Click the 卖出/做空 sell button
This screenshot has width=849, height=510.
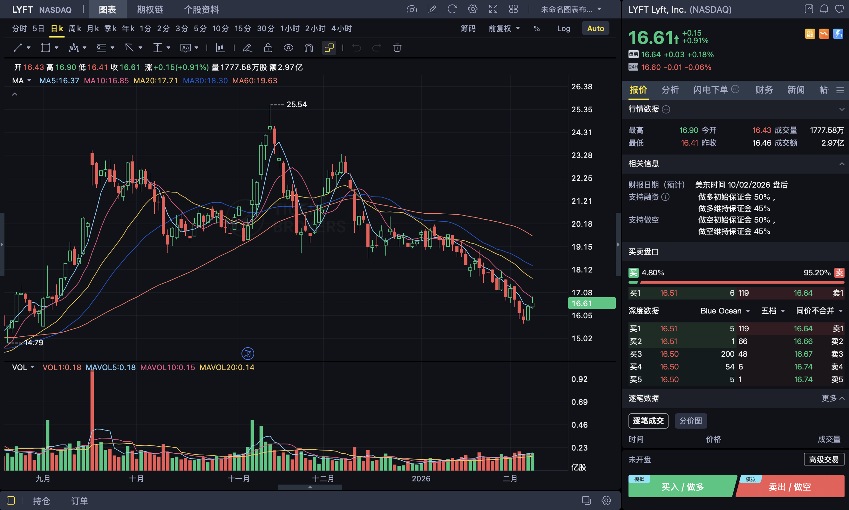pos(790,486)
